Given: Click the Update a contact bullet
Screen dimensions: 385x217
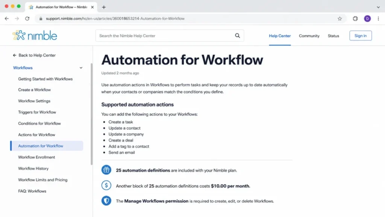Looking at the screenshot, I should tap(124, 128).
